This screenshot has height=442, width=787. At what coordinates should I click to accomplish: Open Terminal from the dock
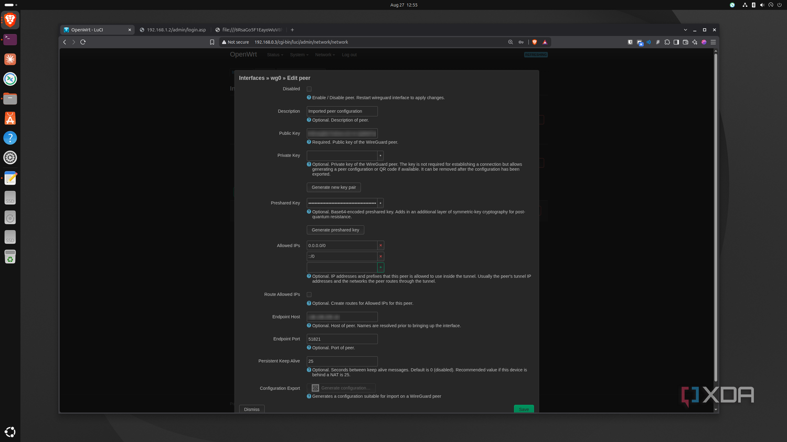coord(10,39)
